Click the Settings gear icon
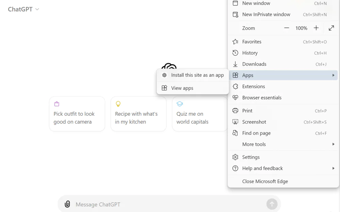 [235, 157]
